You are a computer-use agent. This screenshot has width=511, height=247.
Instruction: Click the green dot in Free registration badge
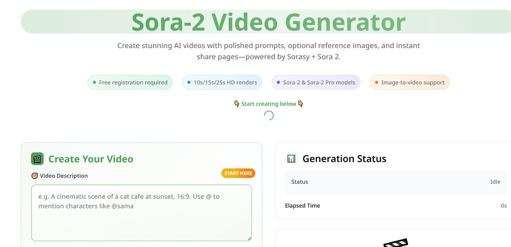(95, 83)
